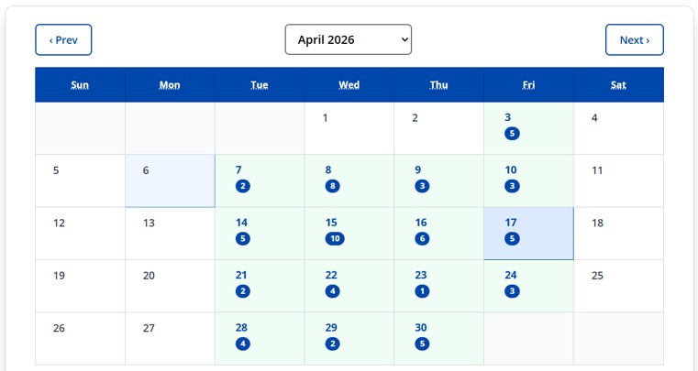Click the Prev month button
Screen dimensions: 698x371
(x=63, y=39)
